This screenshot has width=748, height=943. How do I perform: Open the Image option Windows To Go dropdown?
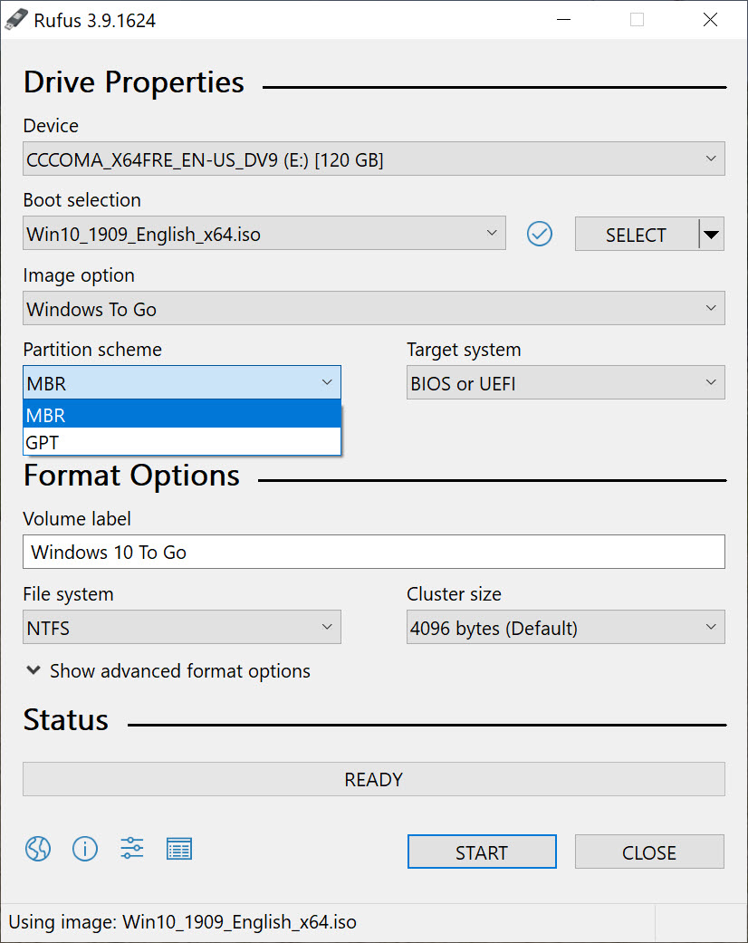tap(373, 309)
